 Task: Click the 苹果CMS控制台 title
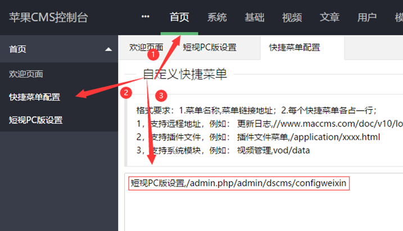click(48, 17)
